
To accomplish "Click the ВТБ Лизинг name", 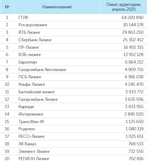I will (x=30, y=32).
